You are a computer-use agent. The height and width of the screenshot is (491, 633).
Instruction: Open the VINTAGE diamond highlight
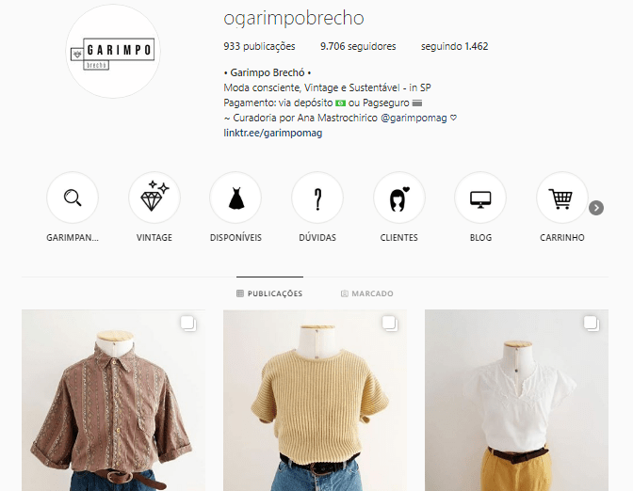pyautogui.click(x=154, y=198)
